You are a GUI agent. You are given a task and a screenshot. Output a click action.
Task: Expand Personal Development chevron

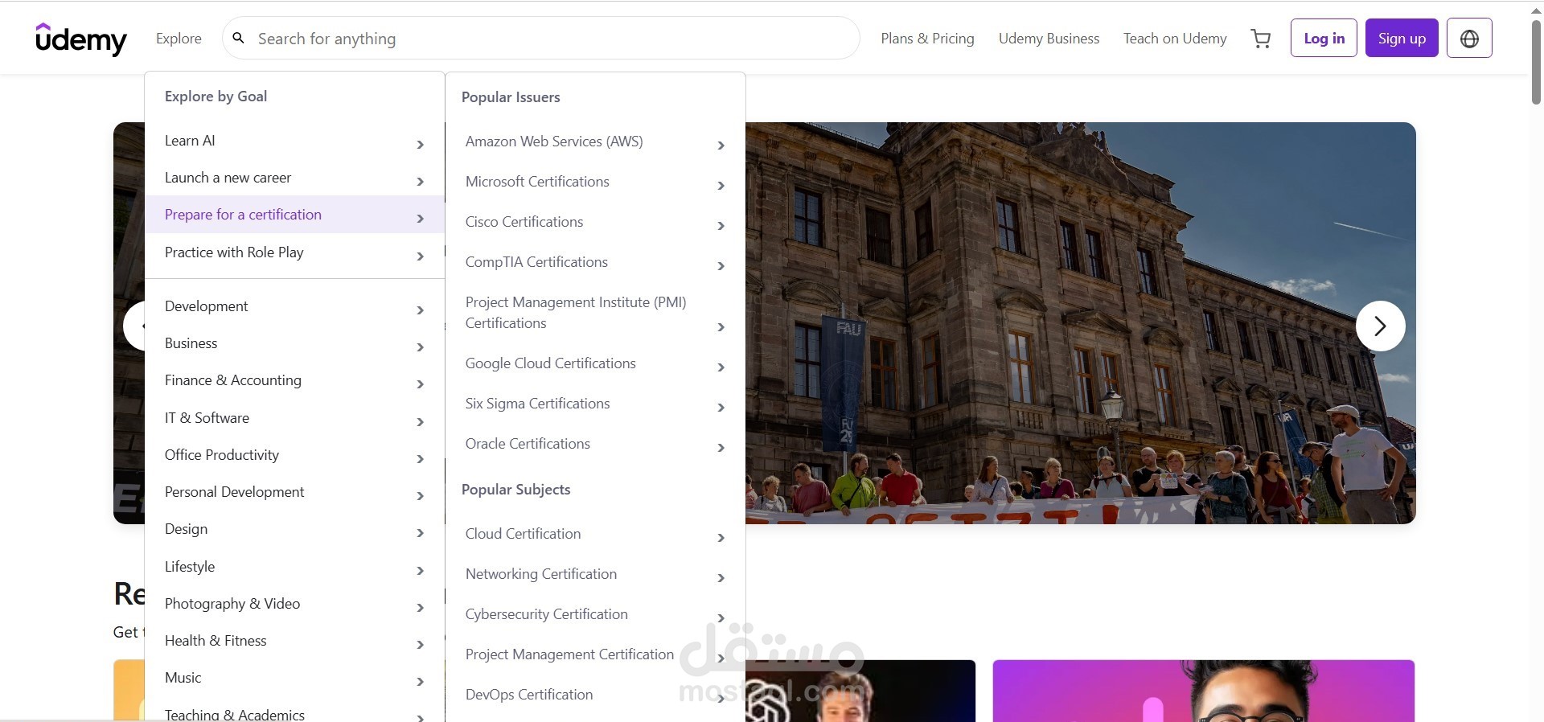[420, 496]
